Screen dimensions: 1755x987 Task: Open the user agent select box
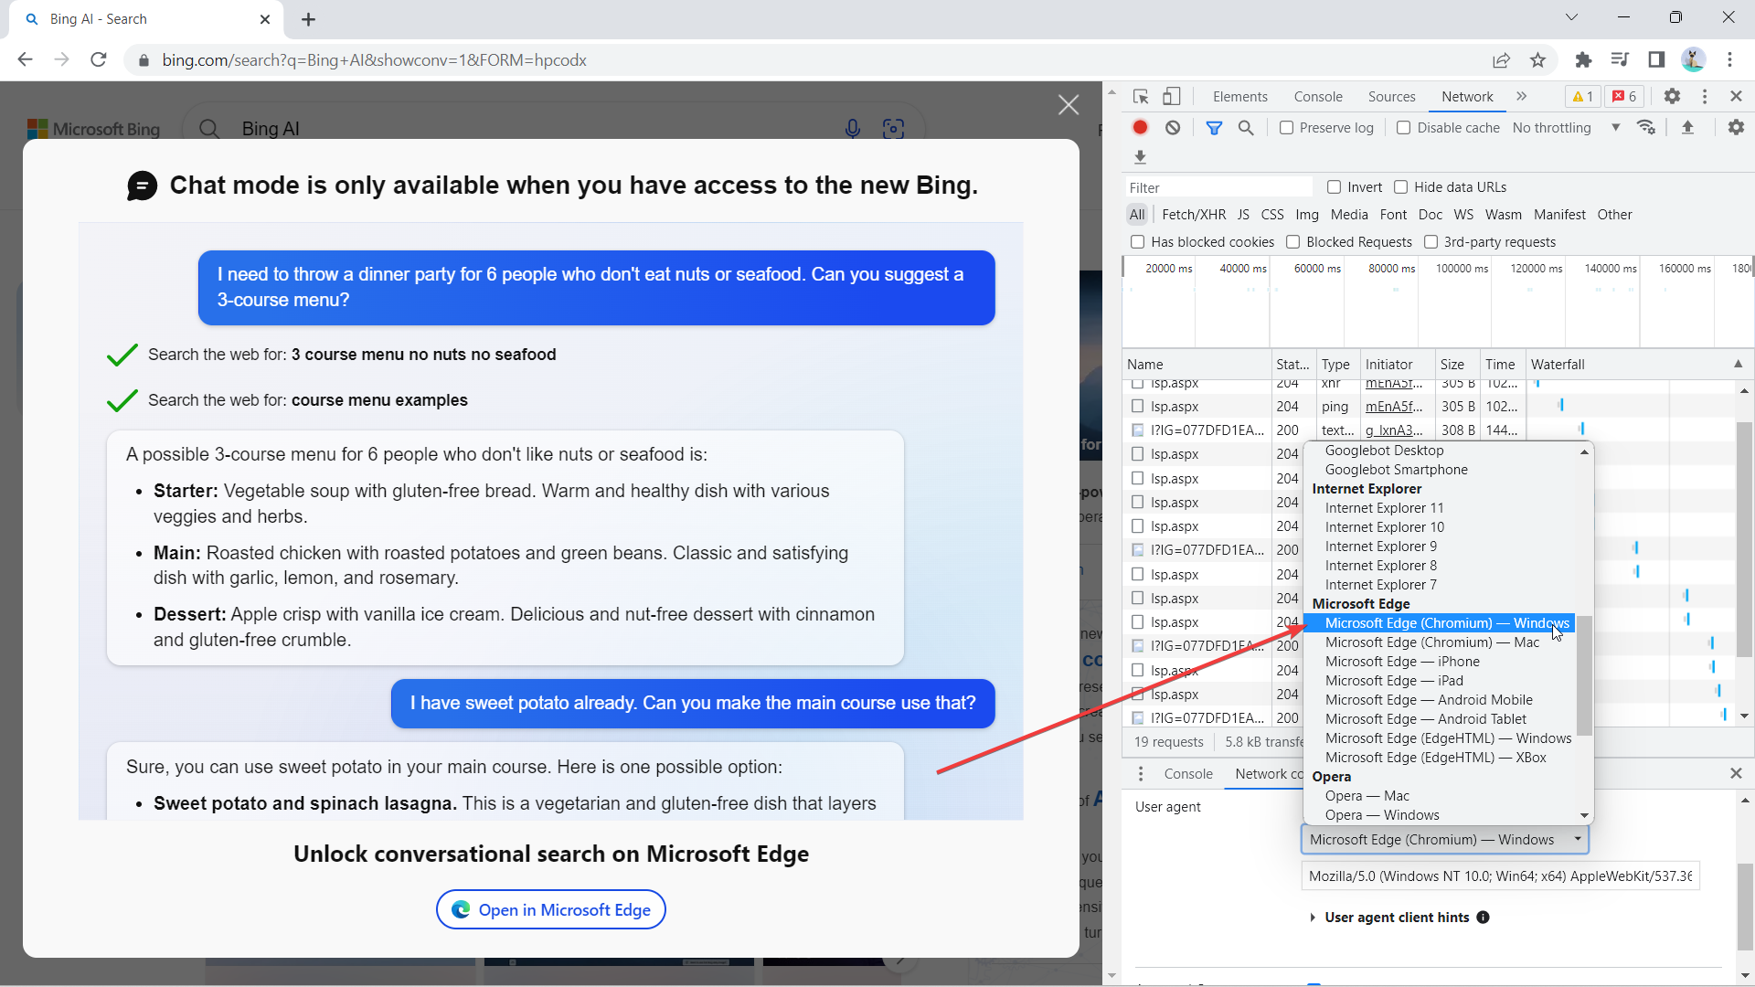point(1445,840)
